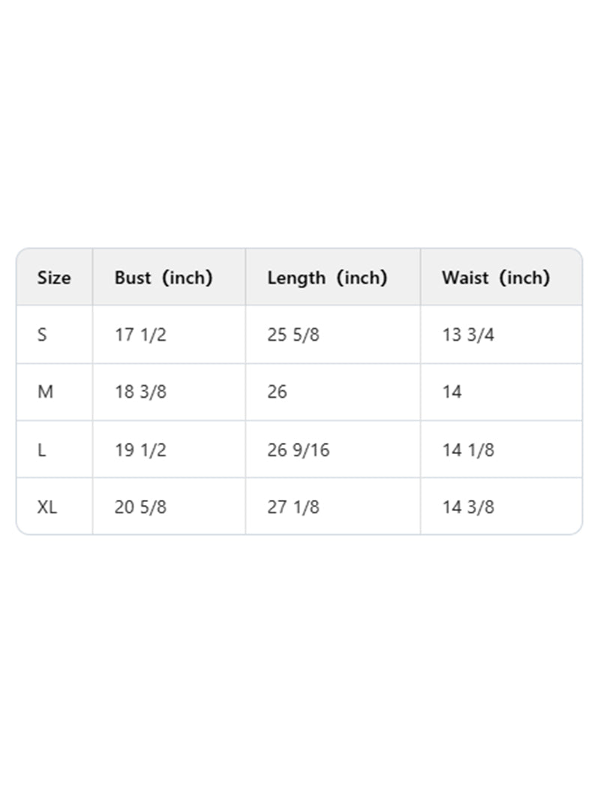Select waist value 14 3/8
Screen dimensions: 600x788
tap(468, 507)
